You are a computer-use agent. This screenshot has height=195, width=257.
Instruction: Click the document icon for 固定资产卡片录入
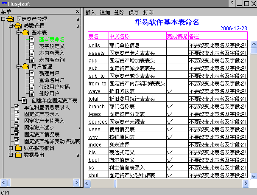[x=17, y=121]
